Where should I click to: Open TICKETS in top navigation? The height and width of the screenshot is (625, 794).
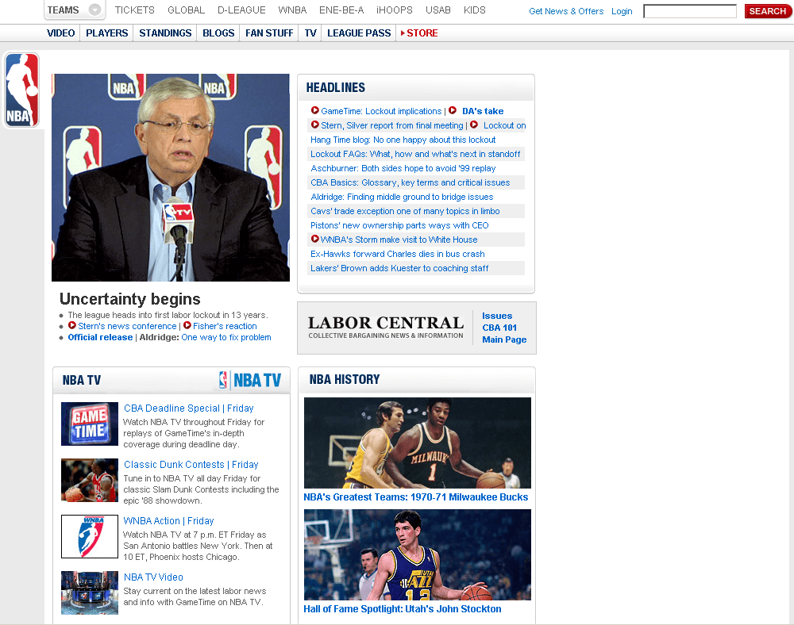click(135, 10)
